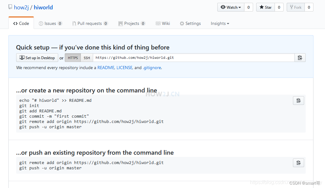The width and height of the screenshot is (325, 188).
Task: Click the Projects count badge
Action: point(143,23)
